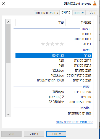100x139 pixels.
Task: Click the מאפיין column header
Action: coord(79,23)
